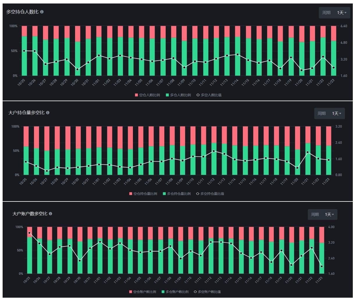Click the 多空账户数比值 circle legend marker
The image size is (356, 300).
pos(195,292)
